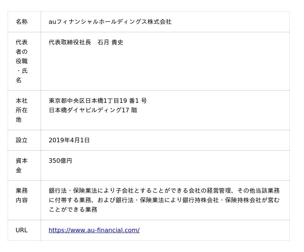This screenshot has height=252, width=304.
Task: Select the 日本橋ダイヤビルディング17階 address line
Action: point(93,110)
